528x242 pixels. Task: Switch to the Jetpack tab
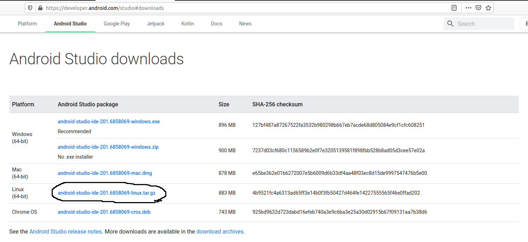[156, 24]
